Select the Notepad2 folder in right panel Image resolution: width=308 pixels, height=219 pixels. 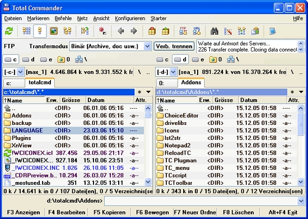(x=226, y=146)
